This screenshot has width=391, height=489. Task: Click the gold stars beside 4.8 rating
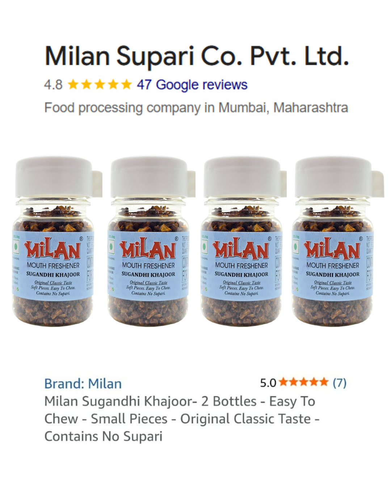(x=100, y=85)
